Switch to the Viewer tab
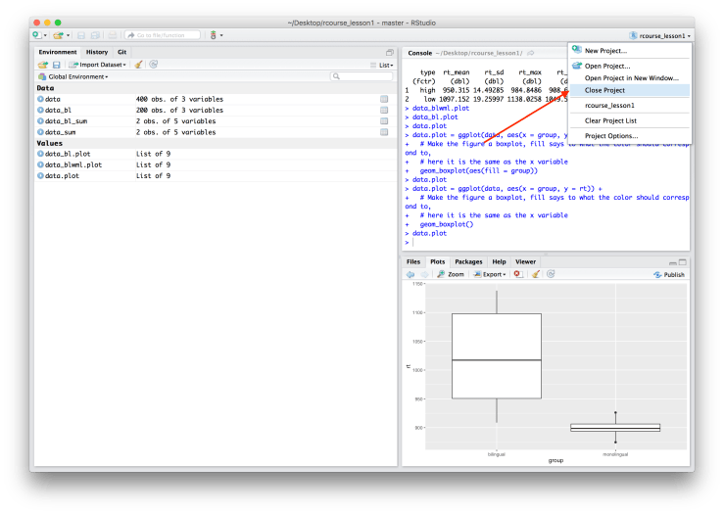The height and width of the screenshot is (514, 724). 525,261
